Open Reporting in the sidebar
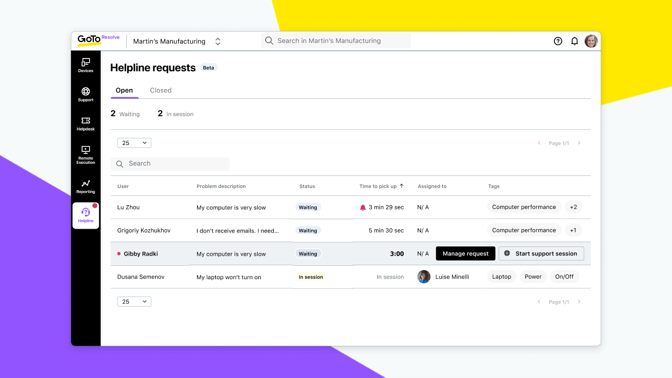The image size is (672, 378). 85,186
